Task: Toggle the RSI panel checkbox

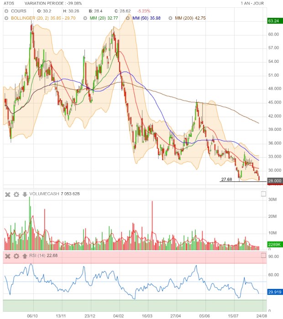Action: coord(263,255)
